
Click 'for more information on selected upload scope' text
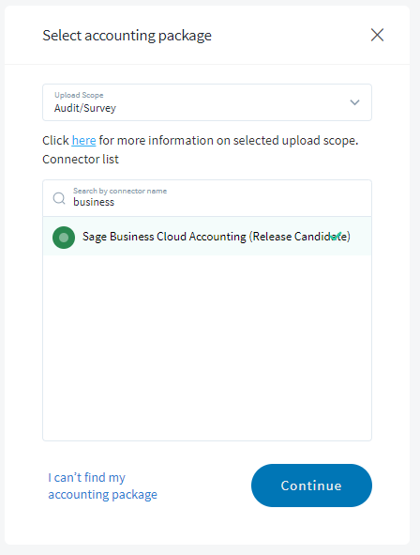point(229,141)
